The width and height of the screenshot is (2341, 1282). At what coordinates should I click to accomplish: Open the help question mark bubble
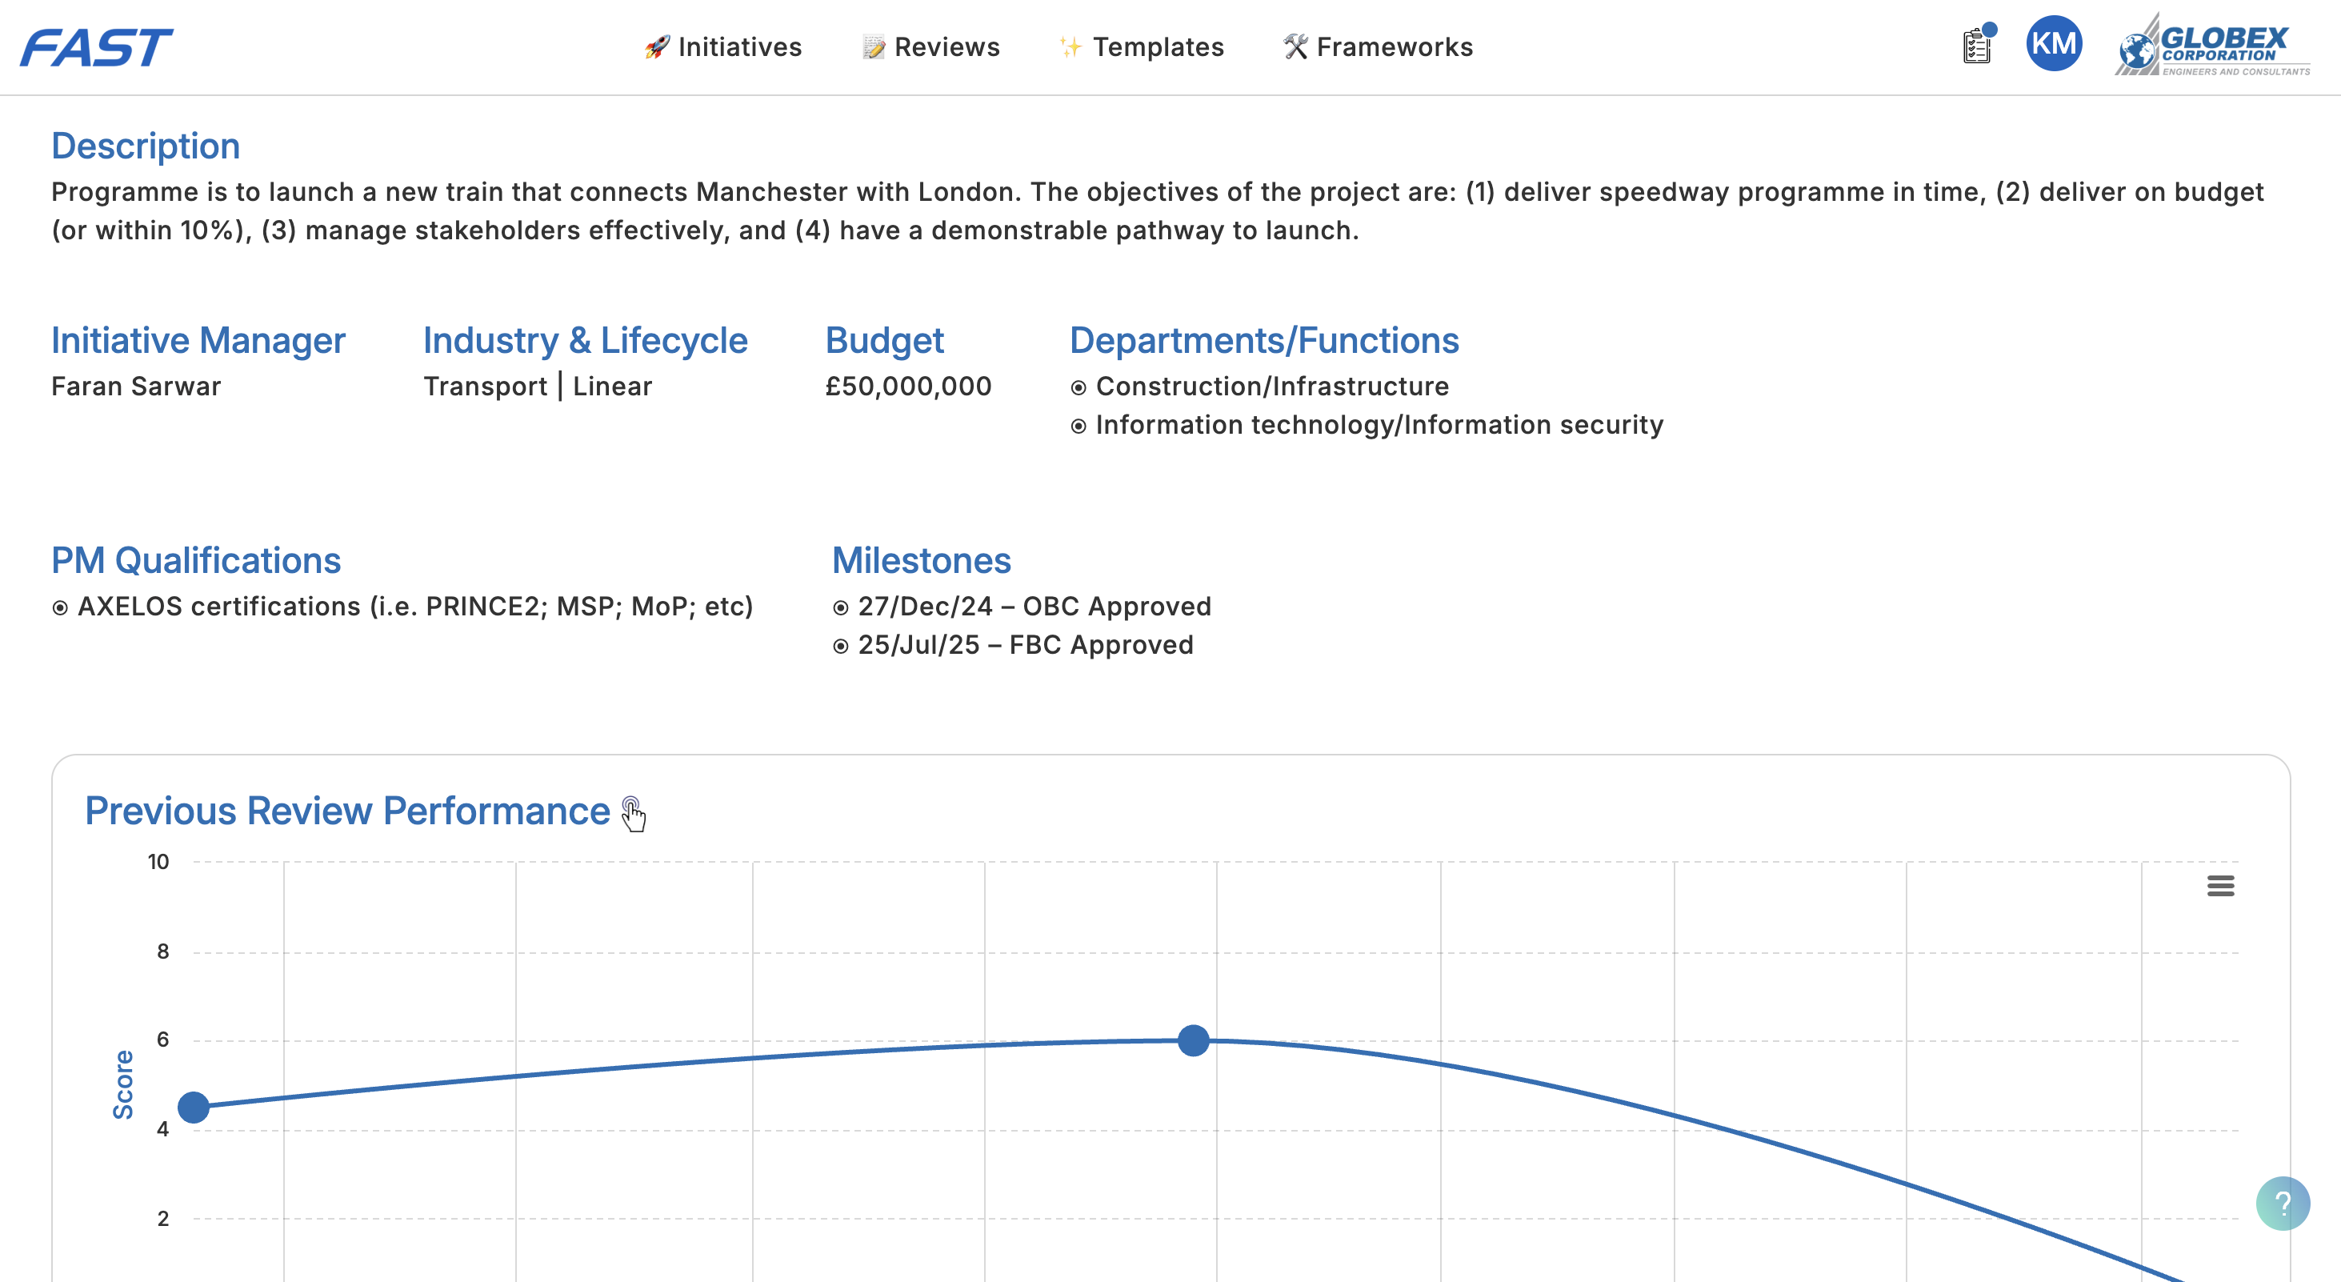[x=2282, y=1203]
